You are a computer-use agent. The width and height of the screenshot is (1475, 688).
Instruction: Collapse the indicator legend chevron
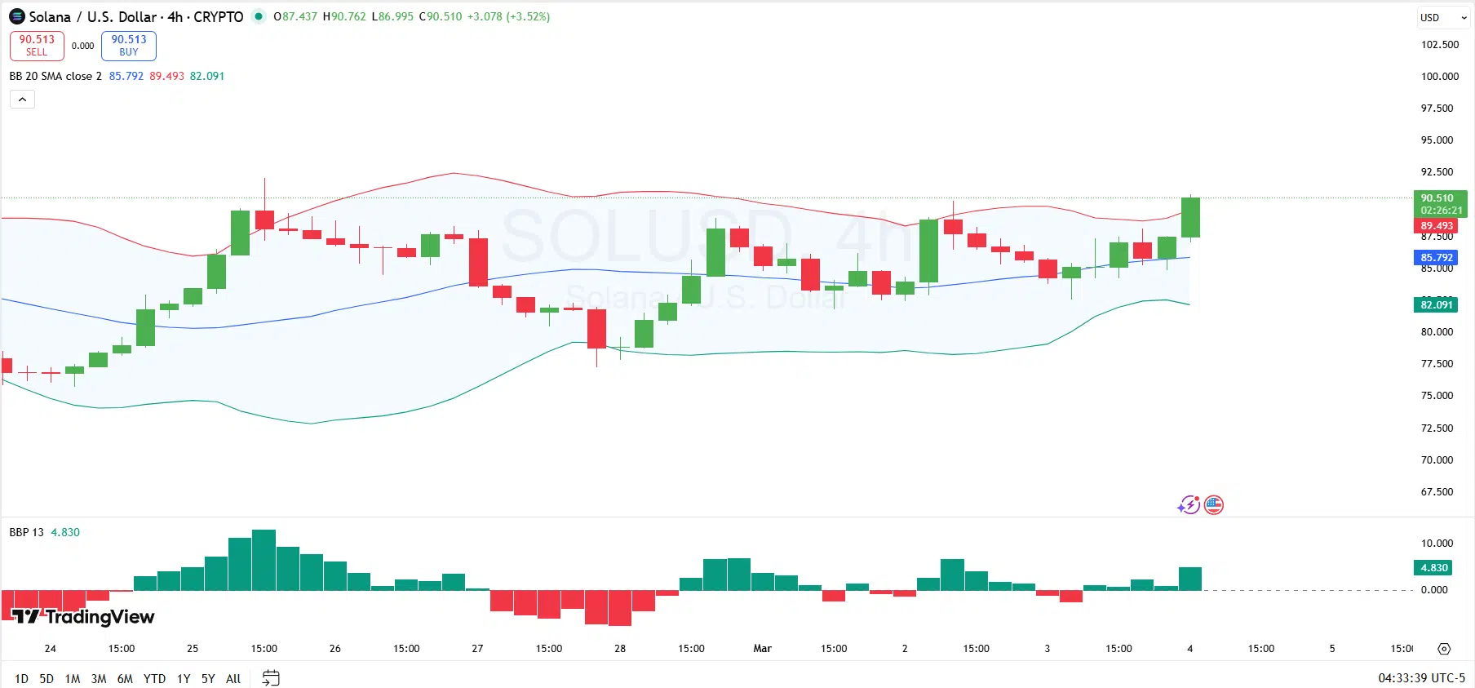click(x=22, y=100)
